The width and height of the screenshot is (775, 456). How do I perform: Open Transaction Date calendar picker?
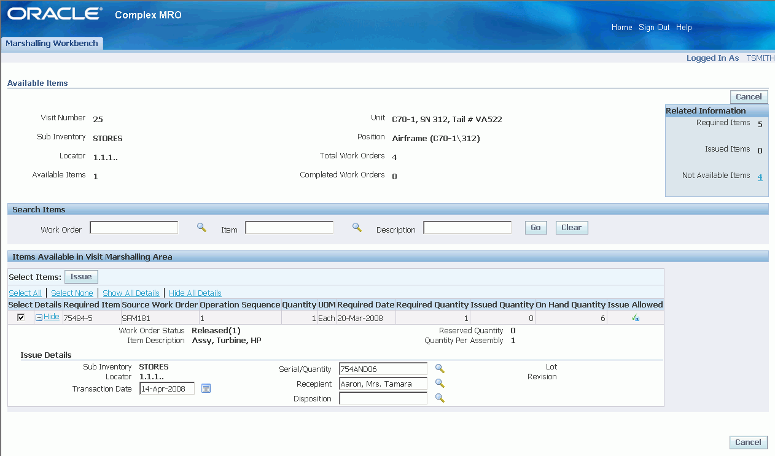(x=206, y=388)
